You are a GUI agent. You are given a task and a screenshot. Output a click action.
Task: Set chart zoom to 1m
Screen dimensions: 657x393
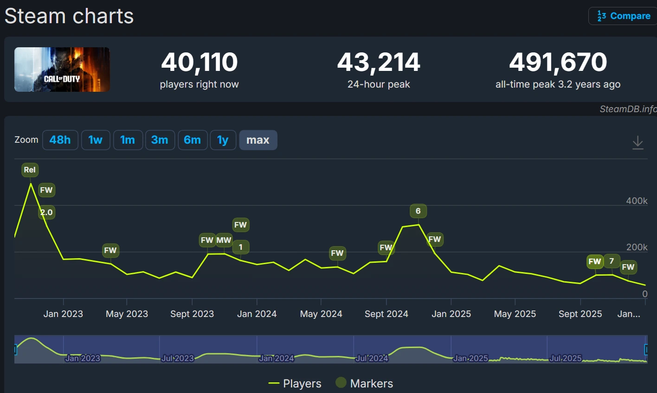coord(128,140)
